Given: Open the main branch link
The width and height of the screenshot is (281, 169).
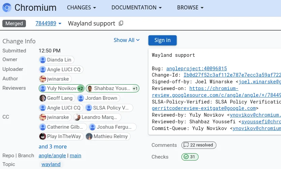Looking at the screenshot, I should (x=75, y=156).
